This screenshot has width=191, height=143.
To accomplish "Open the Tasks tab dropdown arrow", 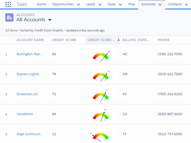I will point(120,4).
